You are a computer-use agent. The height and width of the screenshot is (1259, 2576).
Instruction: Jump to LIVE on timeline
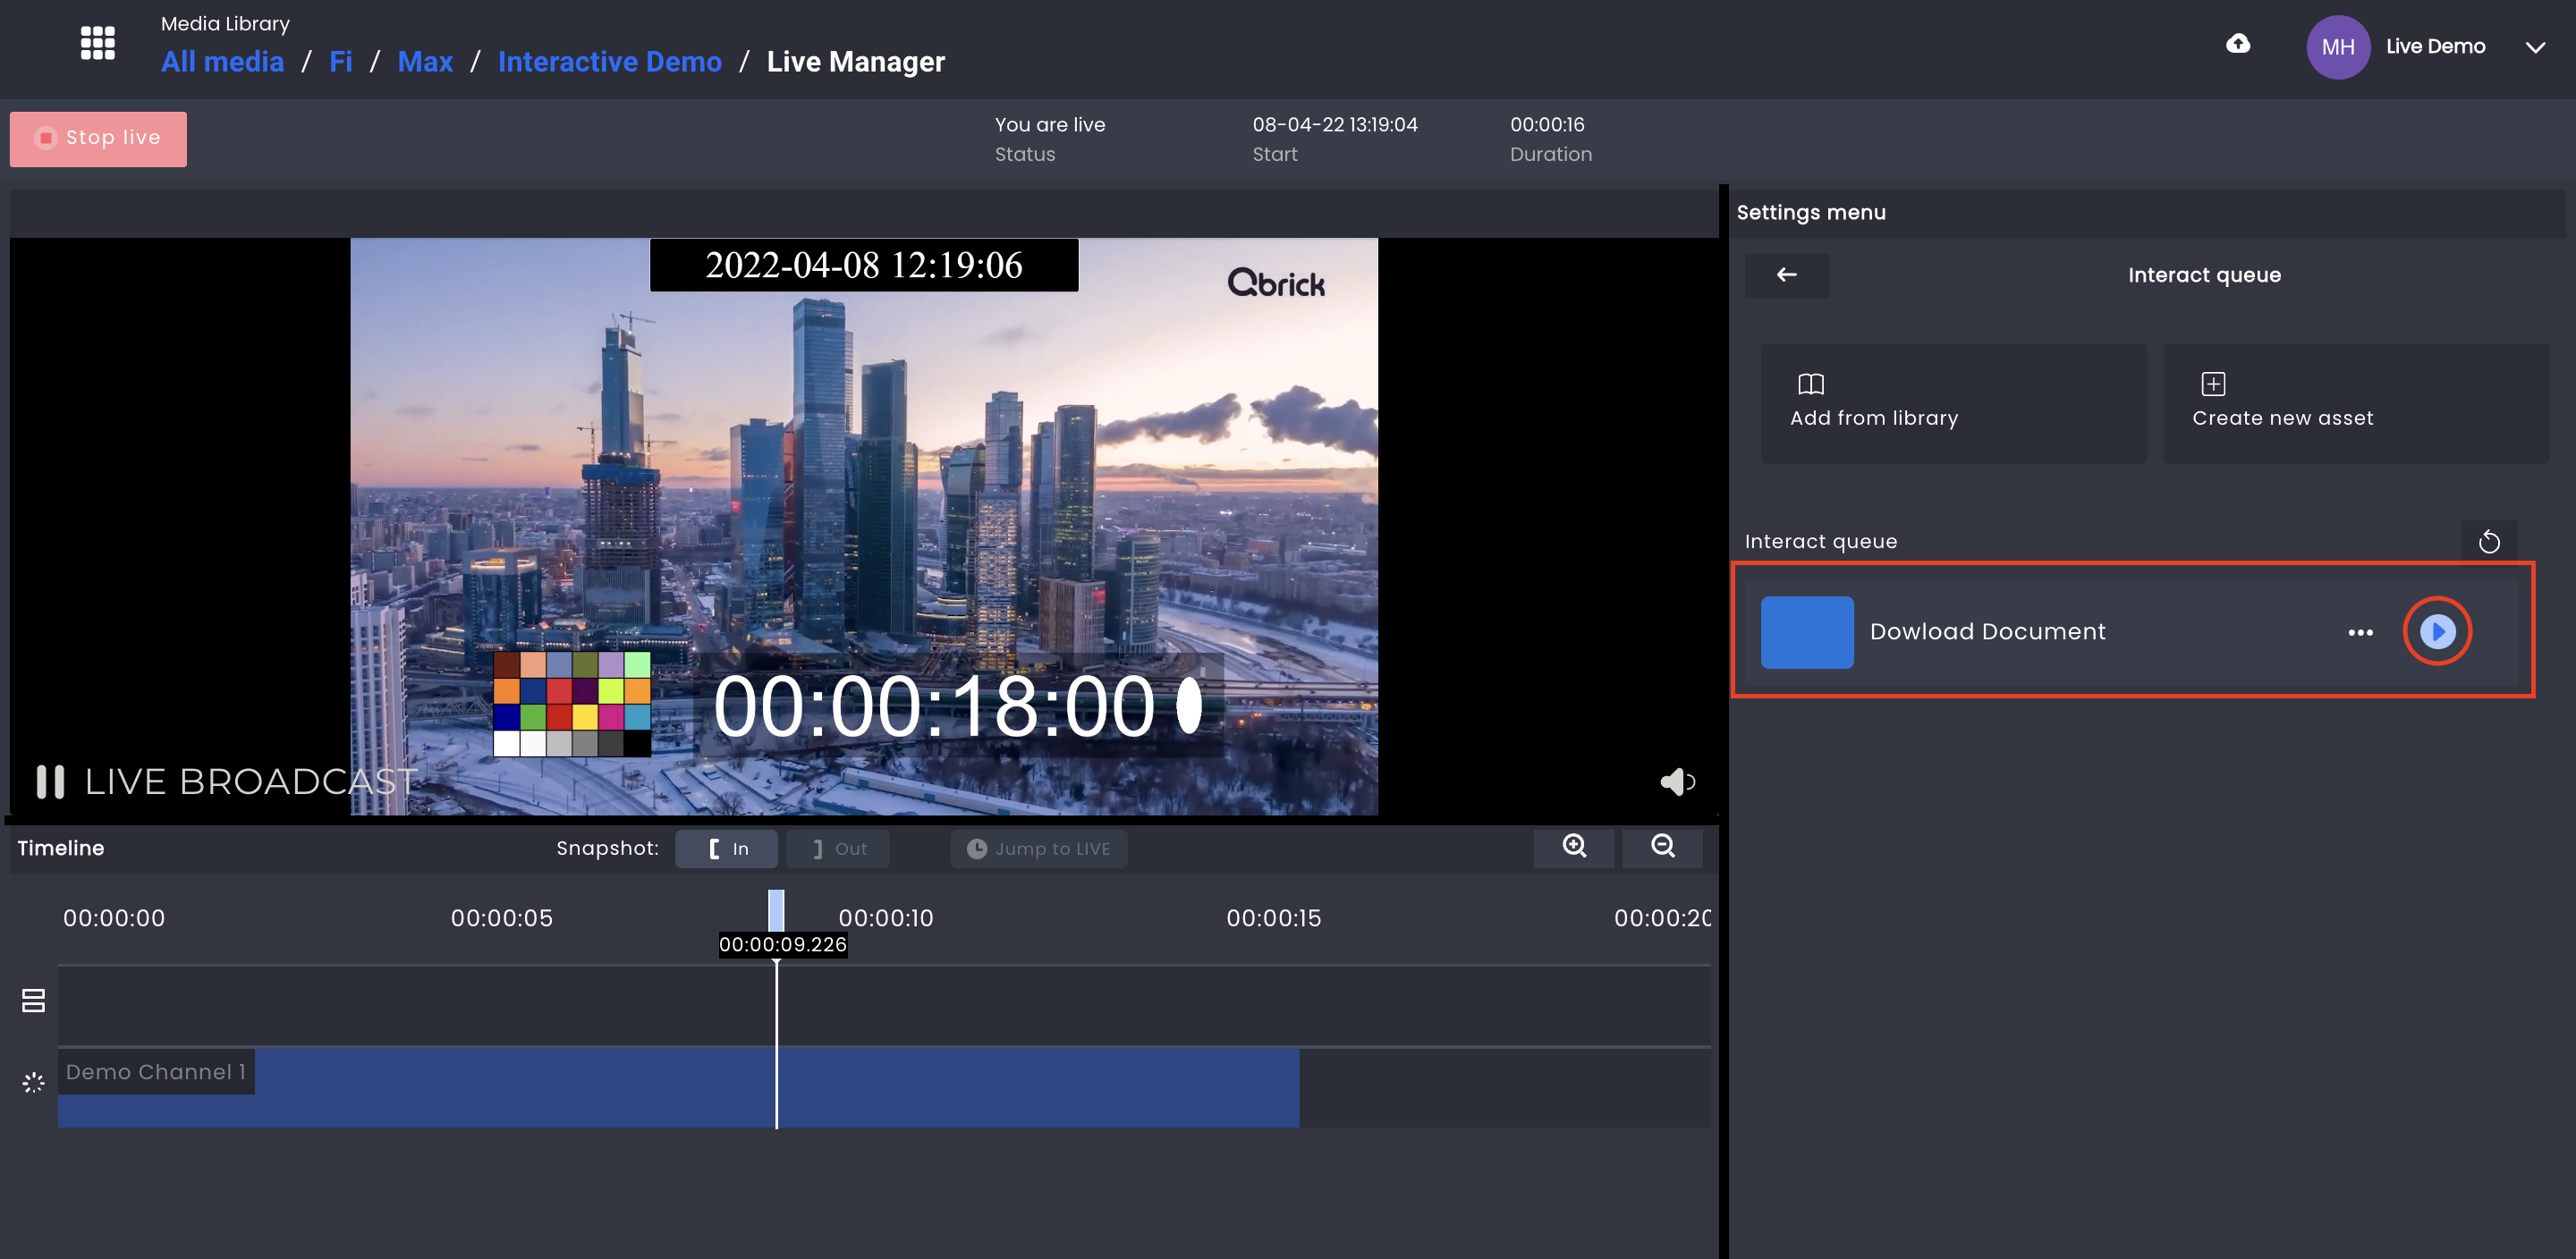point(1038,848)
